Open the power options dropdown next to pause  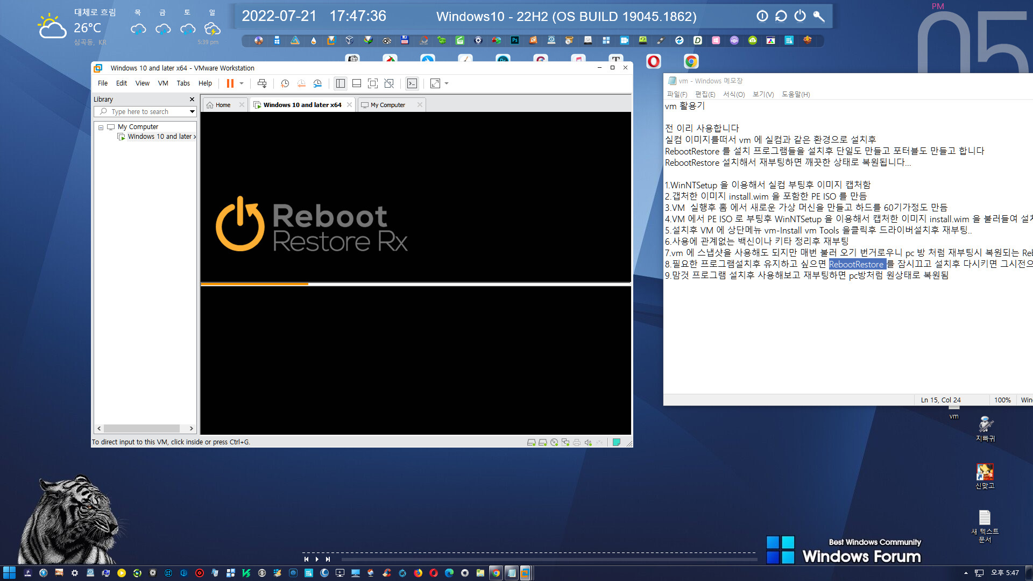(x=242, y=83)
